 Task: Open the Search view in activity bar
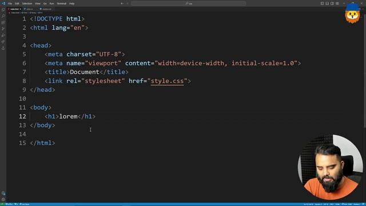[3, 16]
